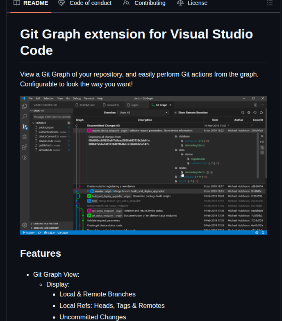Open register.md in file tree
The width and height of the screenshot is (282, 321).
(198, 159)
